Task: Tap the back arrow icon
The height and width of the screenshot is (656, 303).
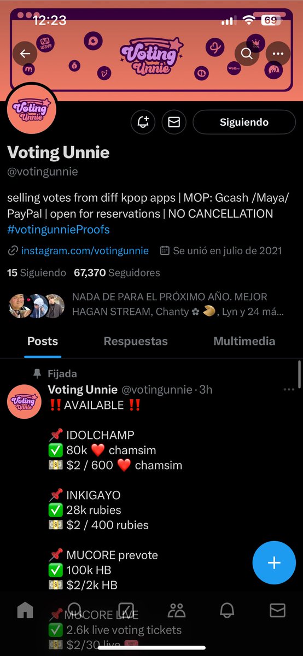Action: [x=25, y=54]
